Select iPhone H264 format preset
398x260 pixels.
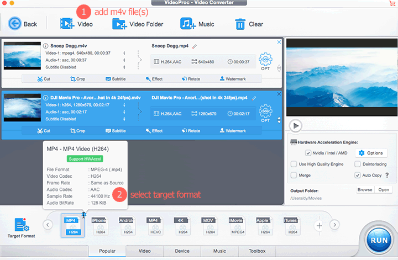tap(100, 226)
